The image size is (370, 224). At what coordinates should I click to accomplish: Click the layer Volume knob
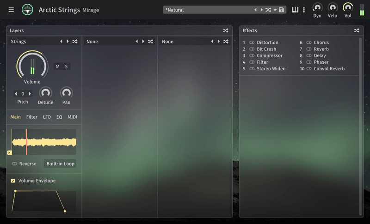32,65
